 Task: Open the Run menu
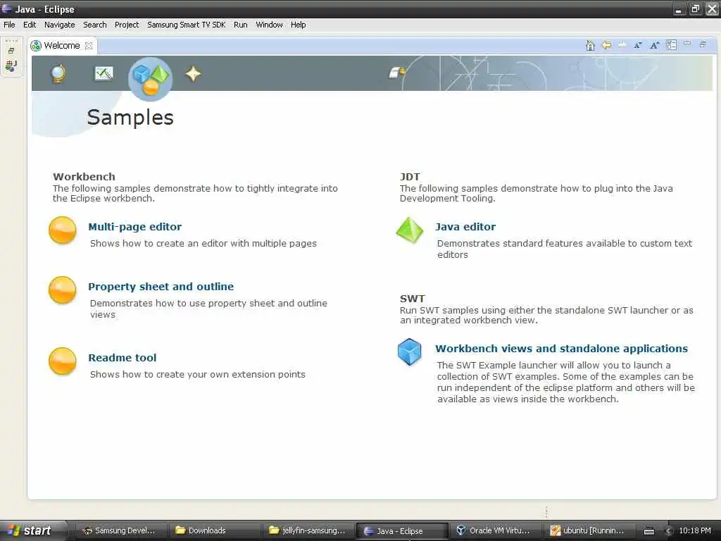tap(241, 25)
